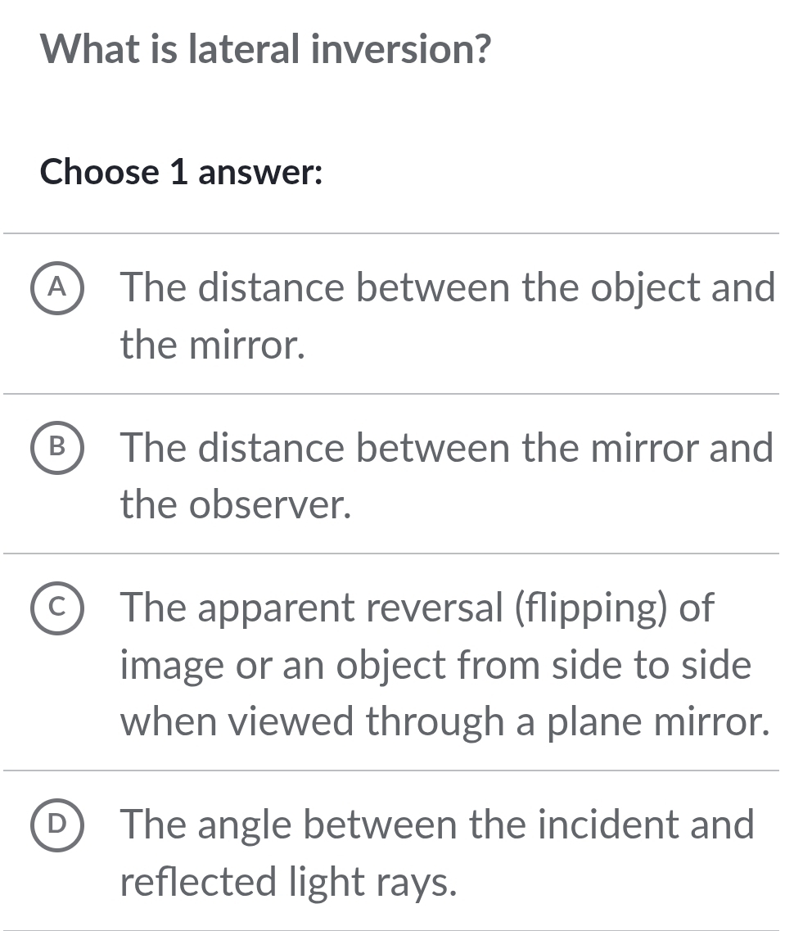Select the radio button for option C
This screenshot has height=931, width=812.
coord(57,608)
